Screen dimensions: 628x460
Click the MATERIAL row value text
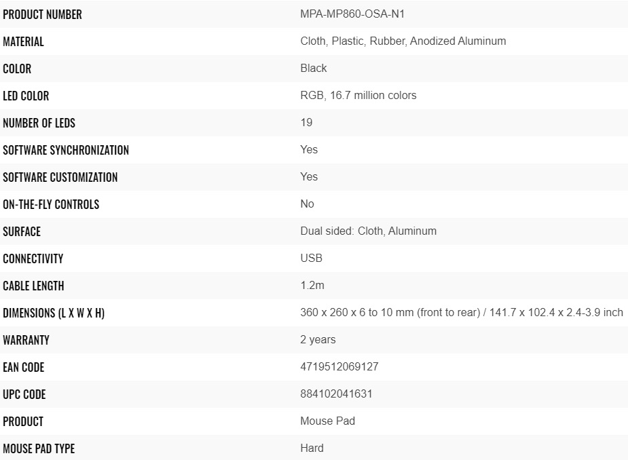pyautogui.click(x=403, y=41)
